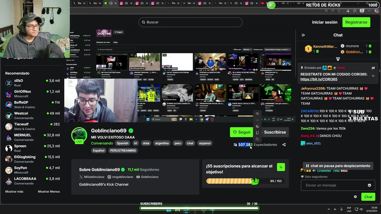
Task: Click the Enviar un mensaje input field
Action: (338, 185)
